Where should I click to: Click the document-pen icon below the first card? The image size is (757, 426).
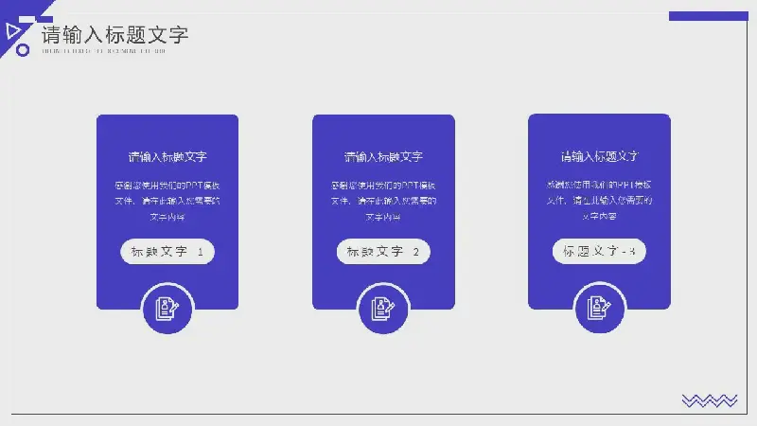167,308
